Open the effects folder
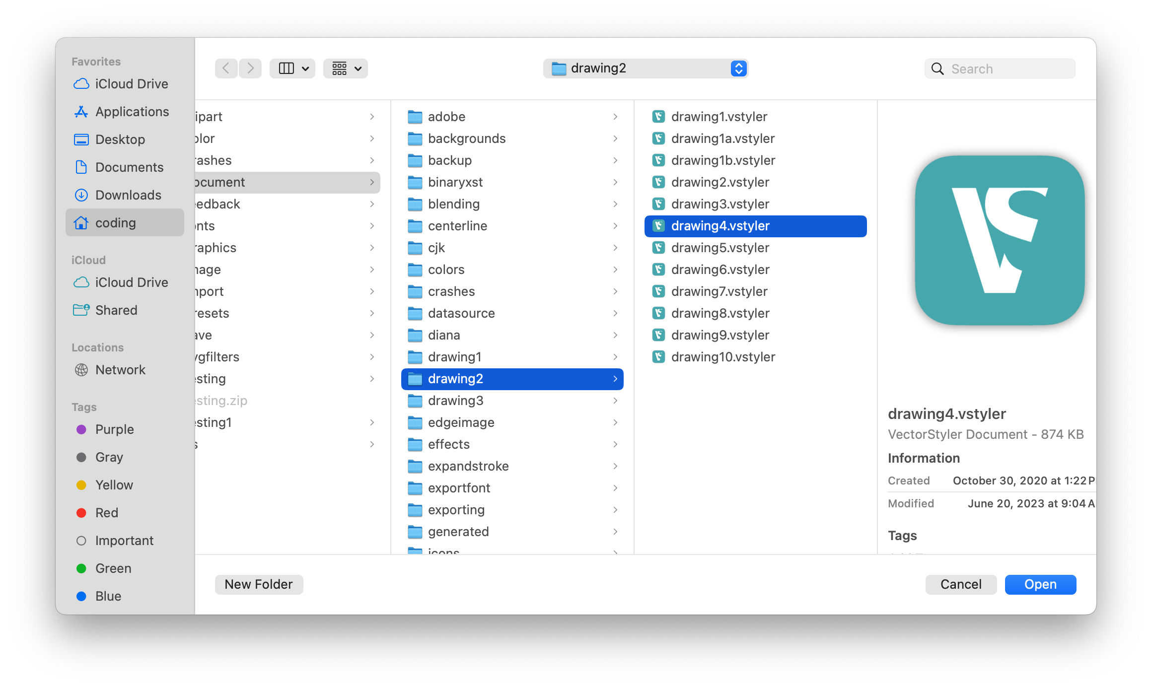This screenshot has height=688, width=1152. click(448, 444)
